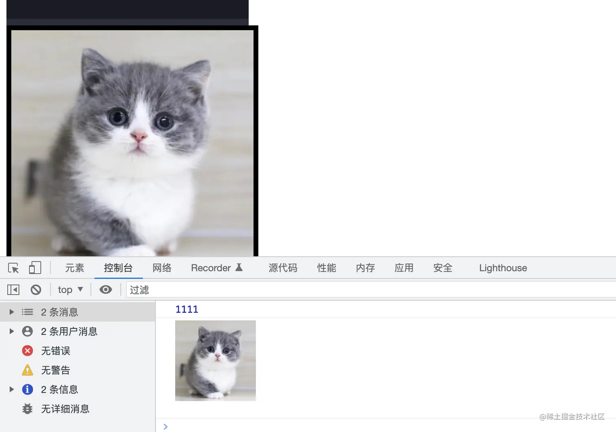Click the 1111 console log output

pyautogui.click(x=187, y=310)
